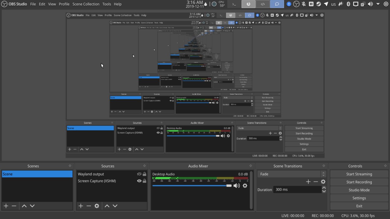This screenshot has height=219, width=390.
Task: Toggle Studio Mode in the Controls panel
Action: (x=359, y=190)
